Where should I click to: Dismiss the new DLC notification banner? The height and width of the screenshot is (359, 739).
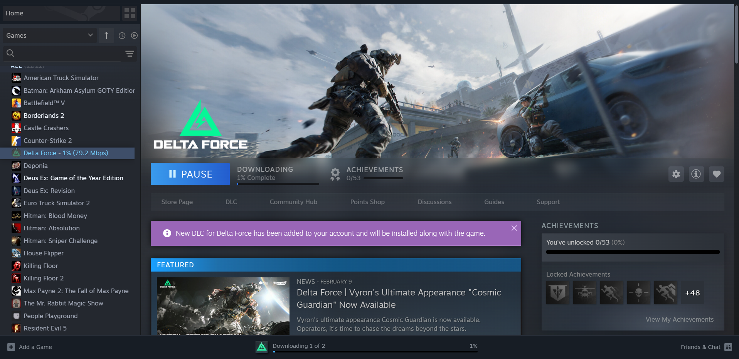[514, 228]
